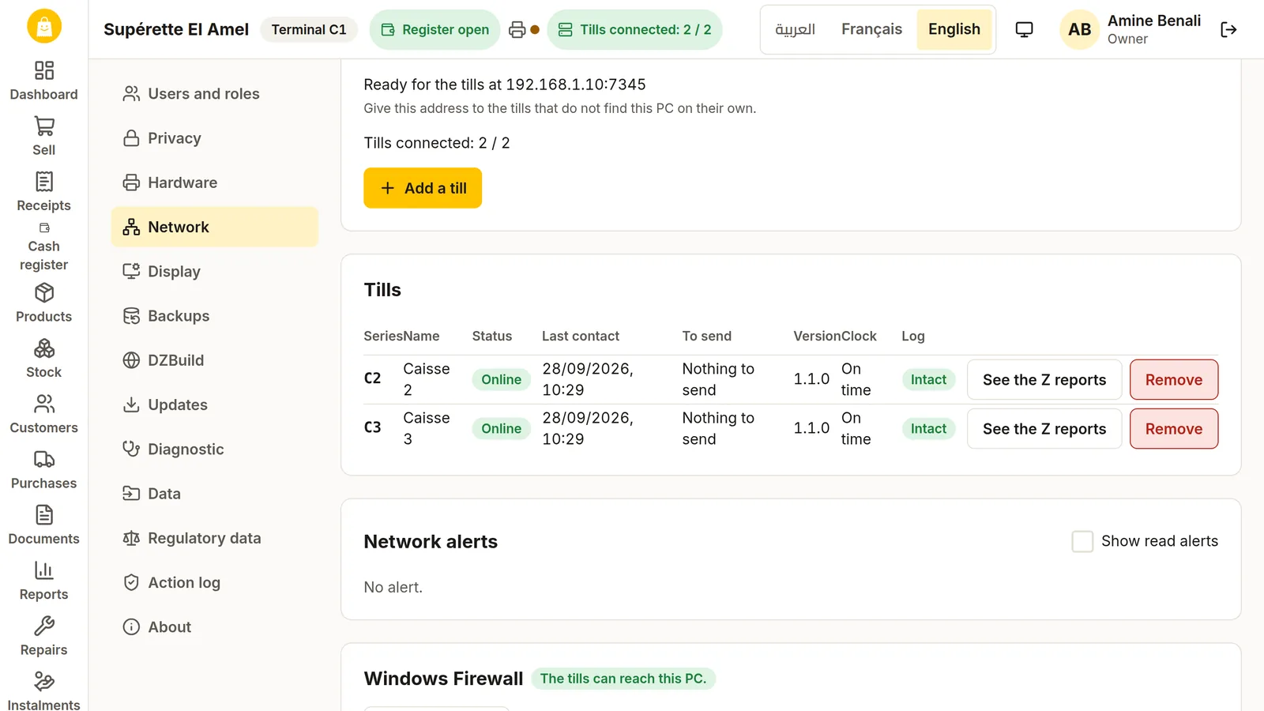Open the Stock section
This screenshot has height=711, width=1264.
[x=44, y=359]
